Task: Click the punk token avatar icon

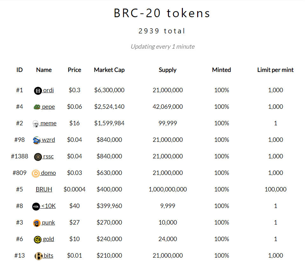Action: (x=37, y=223)
